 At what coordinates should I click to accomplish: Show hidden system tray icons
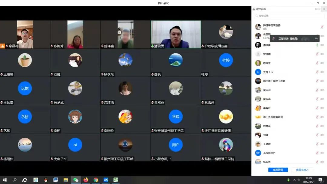point(294,180)
